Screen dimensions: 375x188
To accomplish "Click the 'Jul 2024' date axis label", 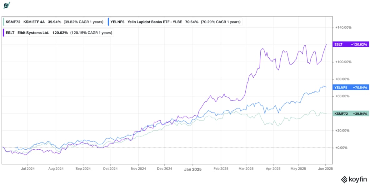I will [x=28, y=168].
